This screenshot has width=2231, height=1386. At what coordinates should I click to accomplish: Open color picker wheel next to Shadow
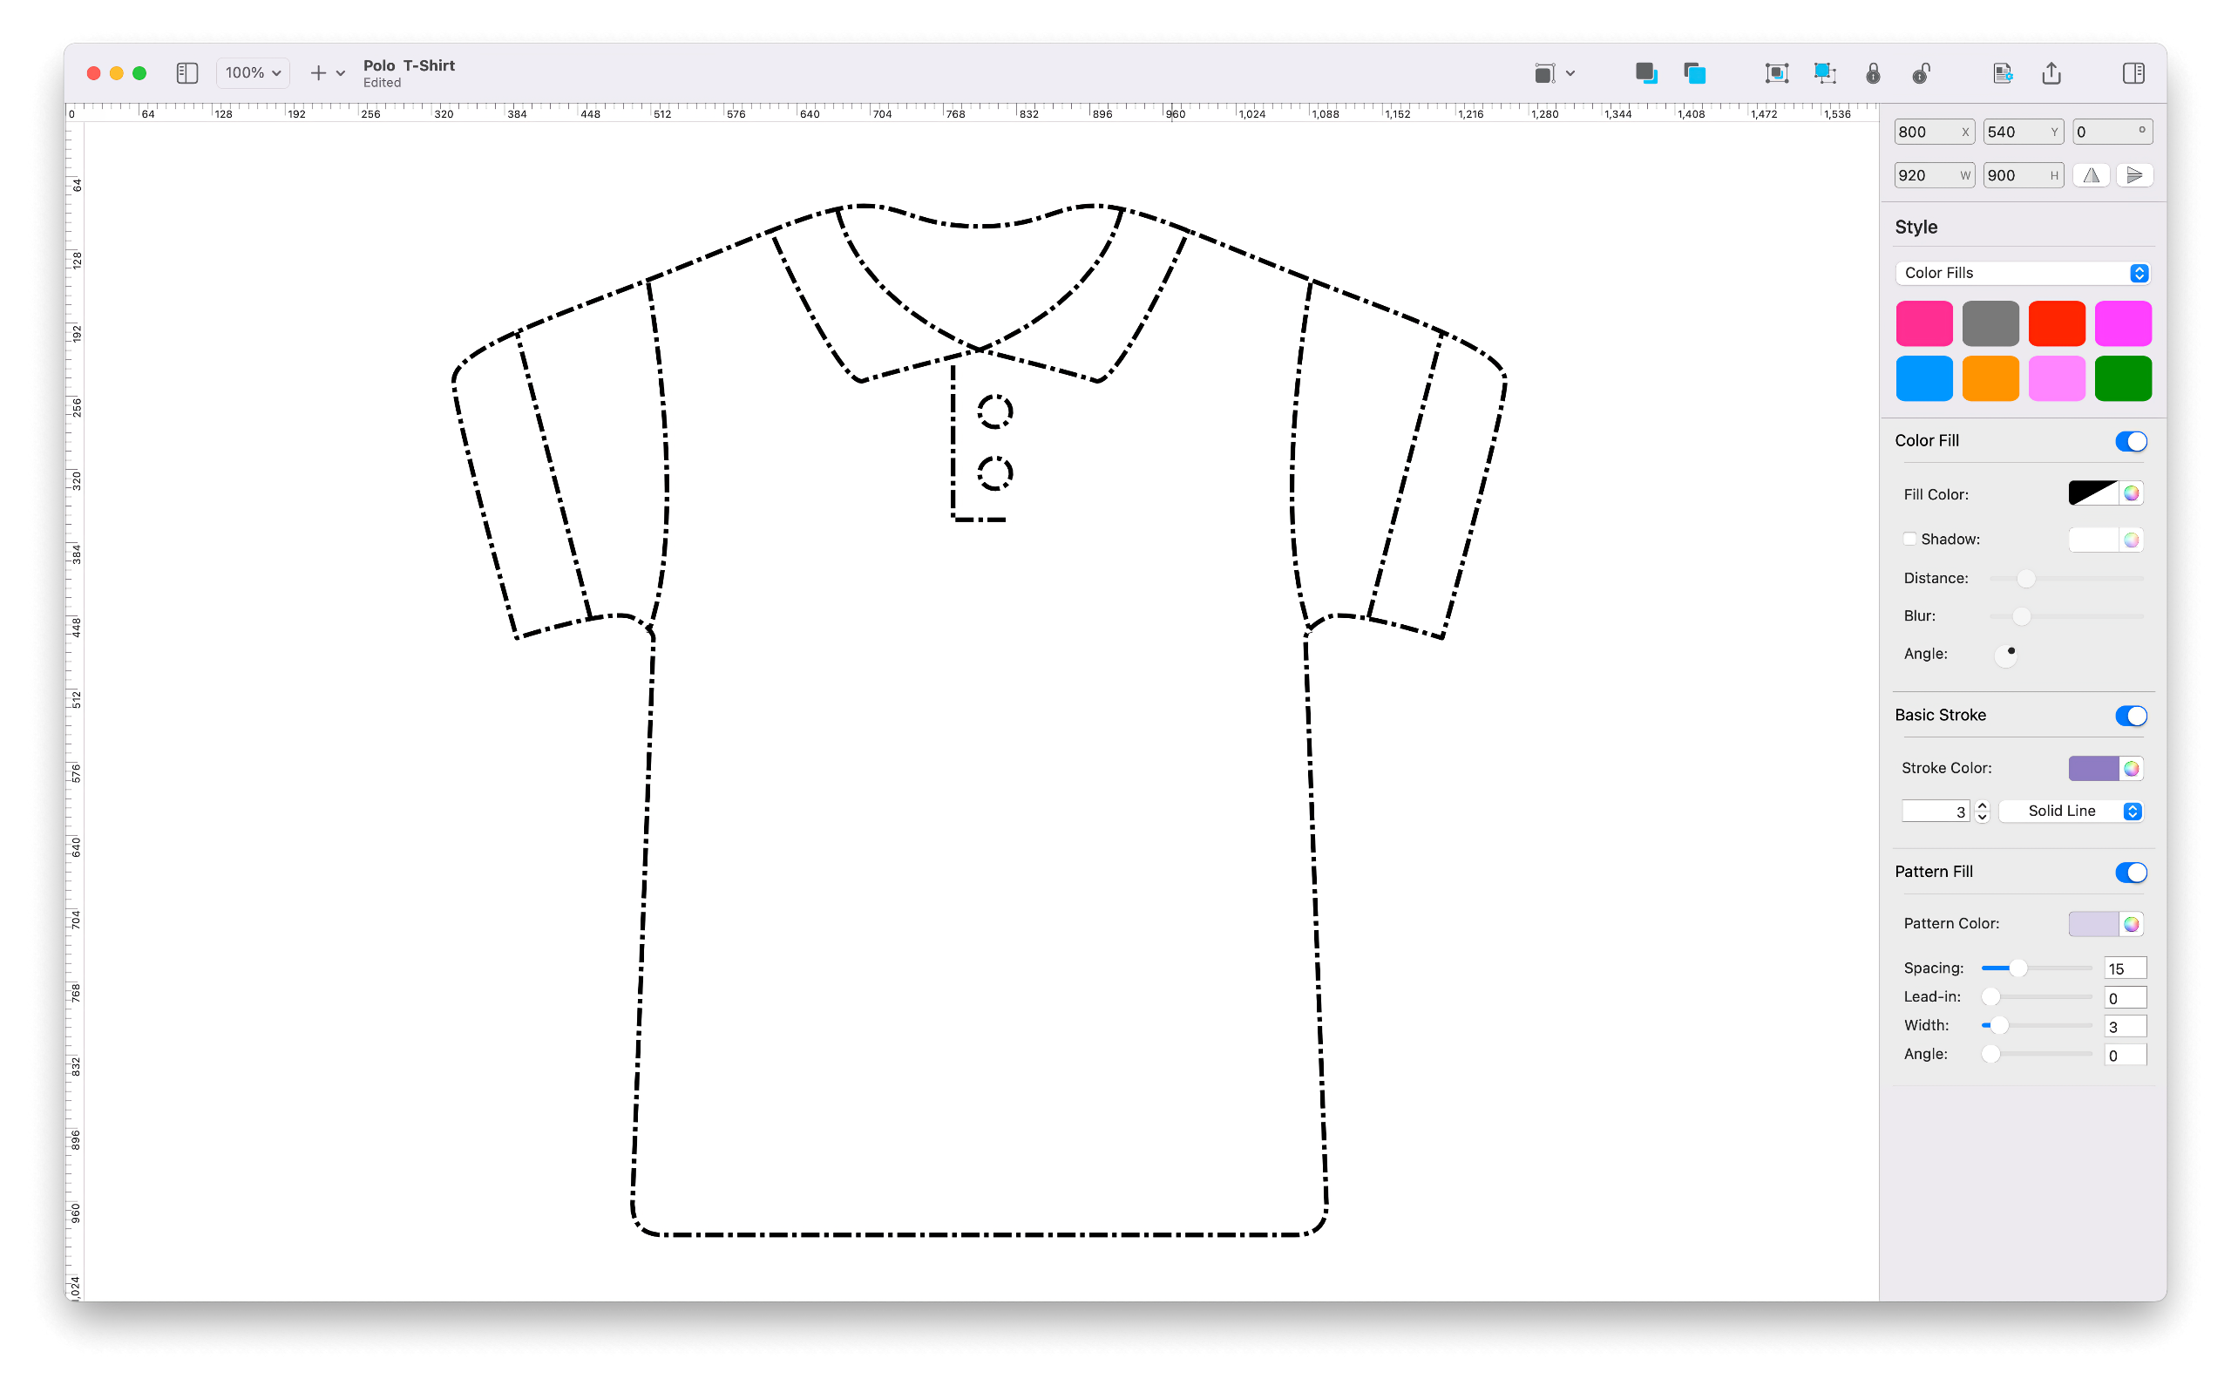(x=2132, y=540)
